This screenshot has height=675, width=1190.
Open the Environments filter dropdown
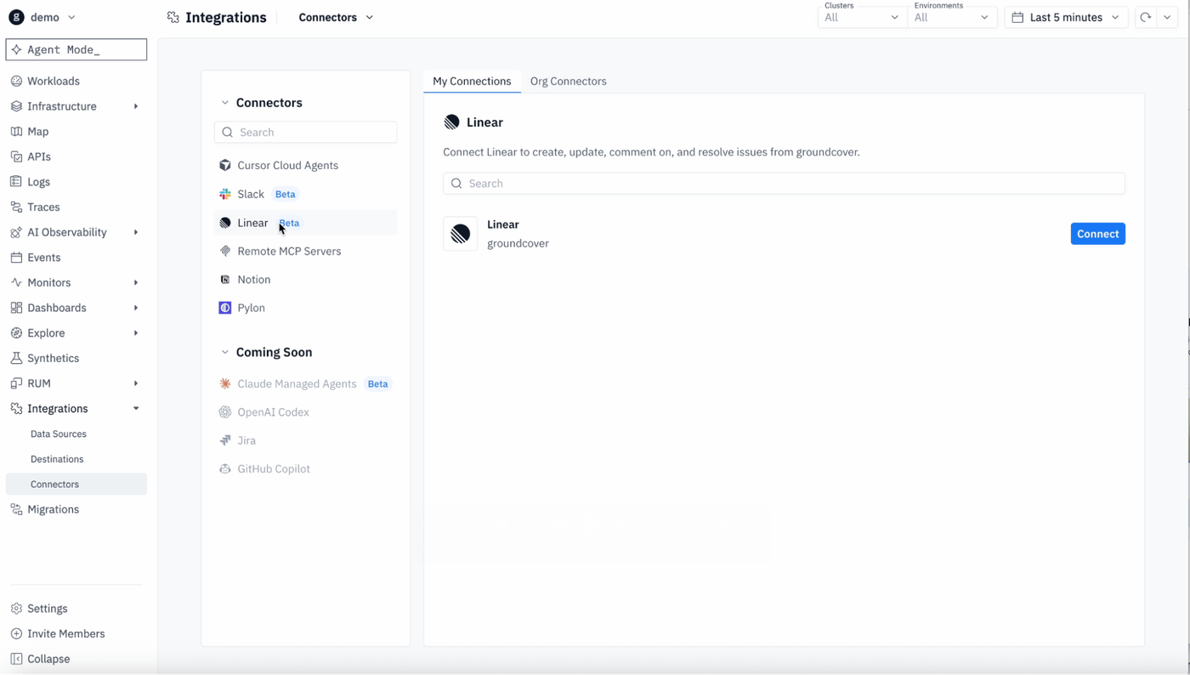pyautogui.click(x=952, y=17)
